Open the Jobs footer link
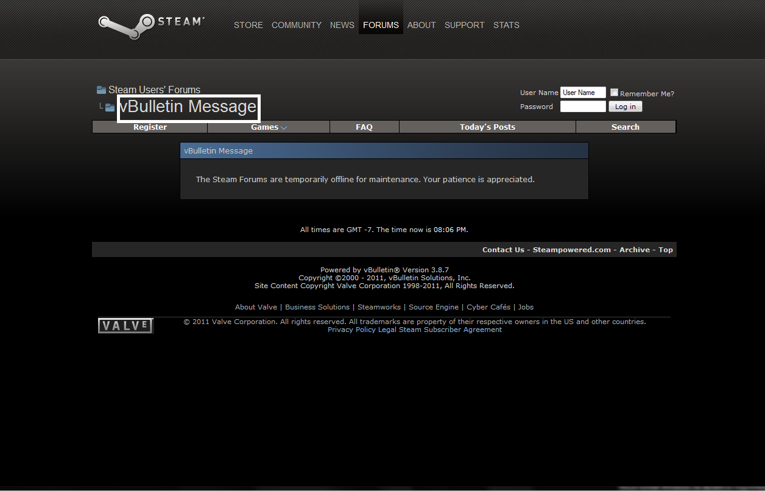The height and width of the screenshot is (491, 765). point(526,307)
